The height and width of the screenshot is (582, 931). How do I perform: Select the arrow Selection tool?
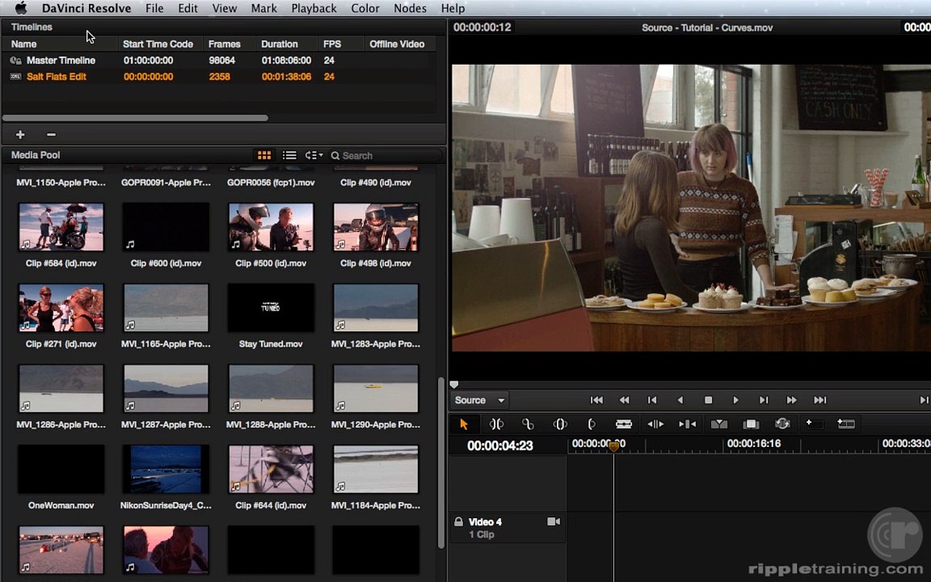(464, 424)
